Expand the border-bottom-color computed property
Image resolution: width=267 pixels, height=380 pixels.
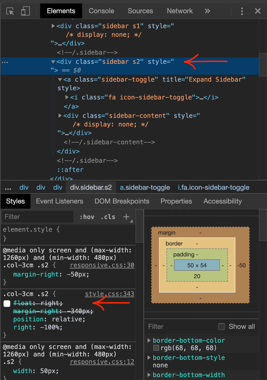click(149, 340)
